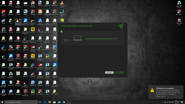This screenshot has width=185, height=104.
Task: Select the VRChat desktop icon
Action: [47, 83]
